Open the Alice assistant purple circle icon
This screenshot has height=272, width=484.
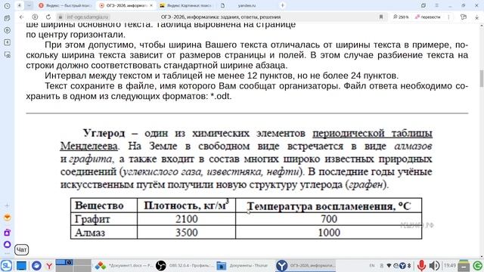coord(7,245)
